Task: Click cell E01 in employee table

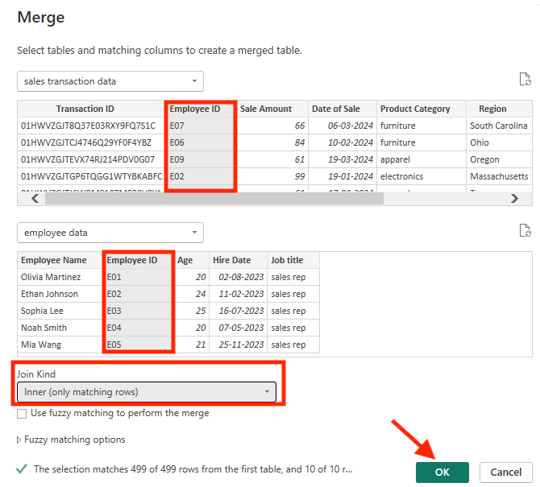Action: (x=138, y=277)
